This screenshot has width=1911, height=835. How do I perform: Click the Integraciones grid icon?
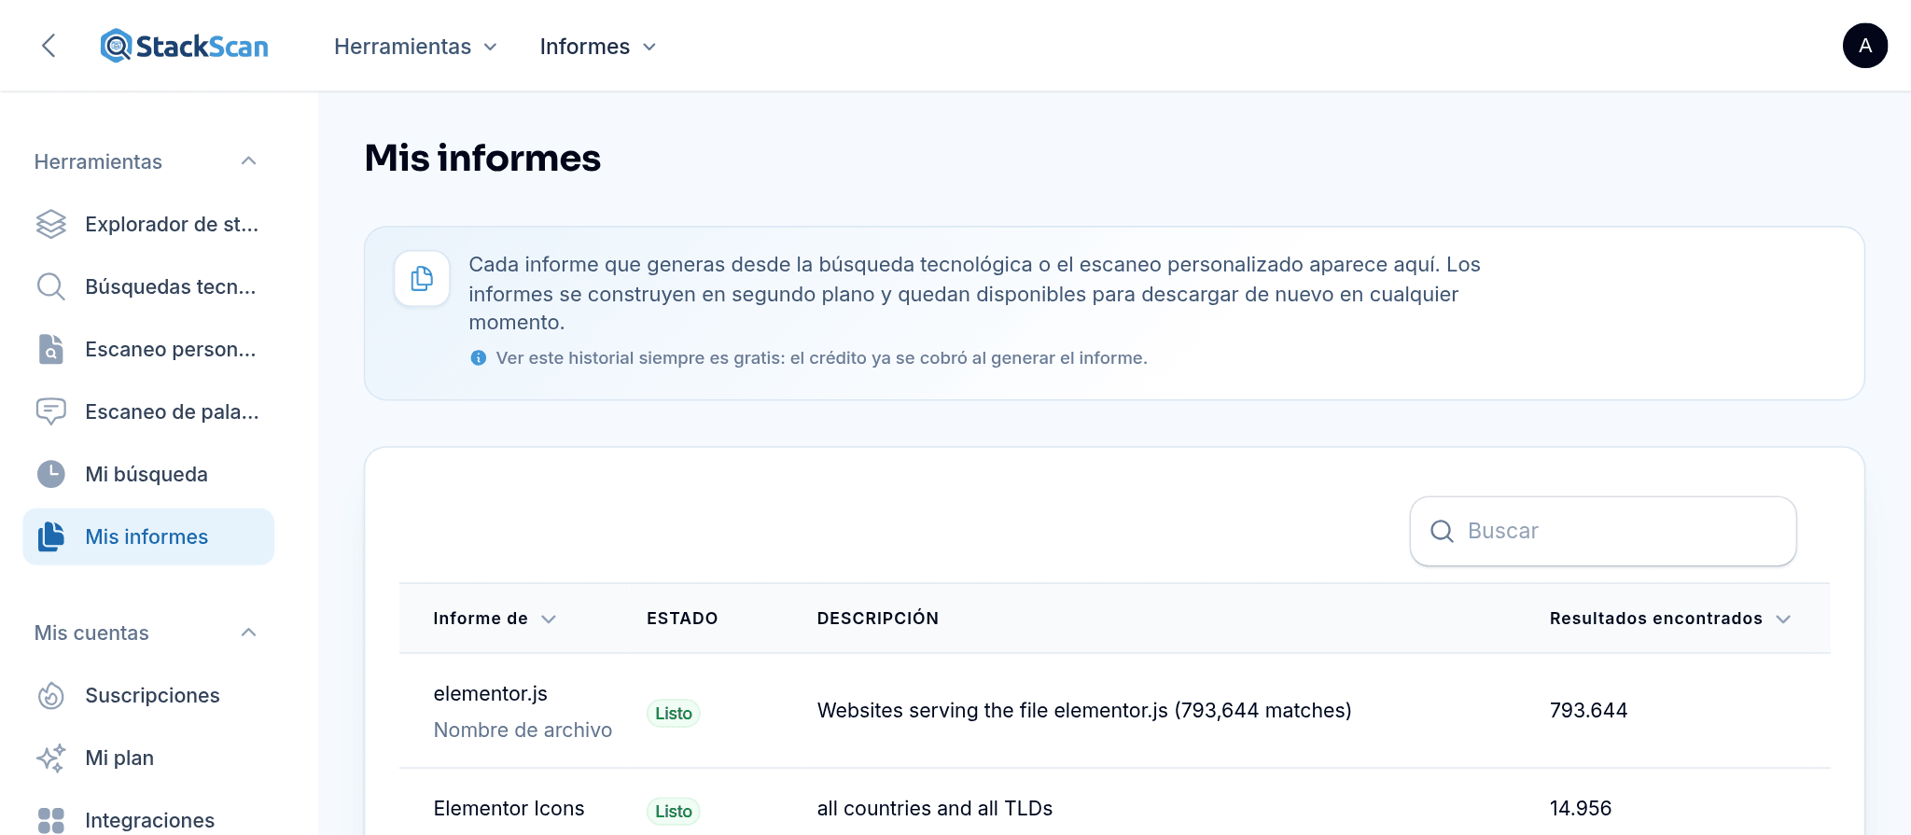[51, 820]
